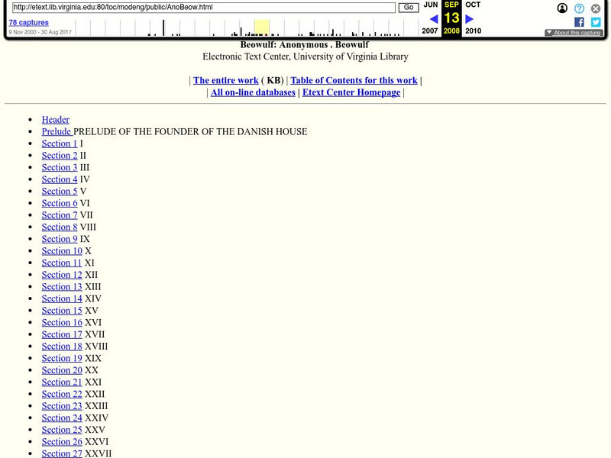Click the Go button next to the URL
This screenshot has height=458, width=611.
pos(409,8)
